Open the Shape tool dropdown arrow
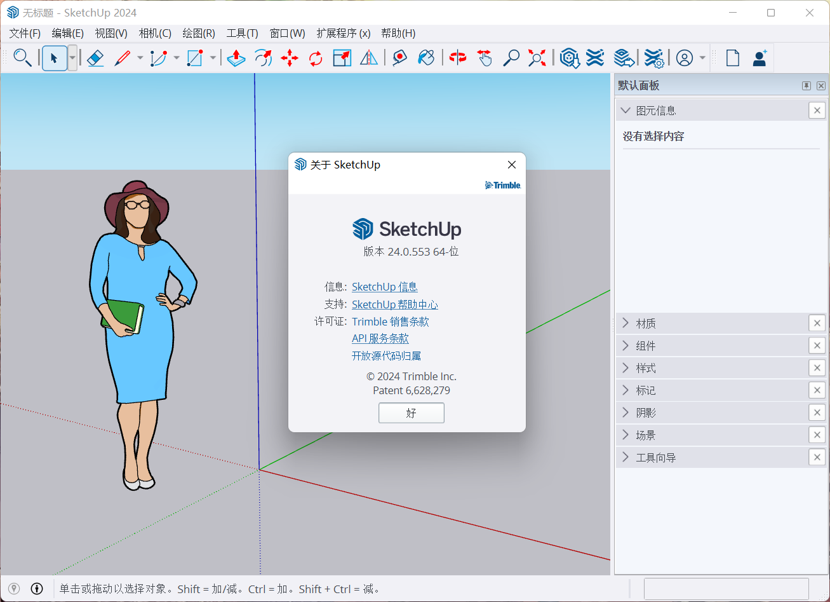Viewport: 830px width, 602px height. point(213,58)
